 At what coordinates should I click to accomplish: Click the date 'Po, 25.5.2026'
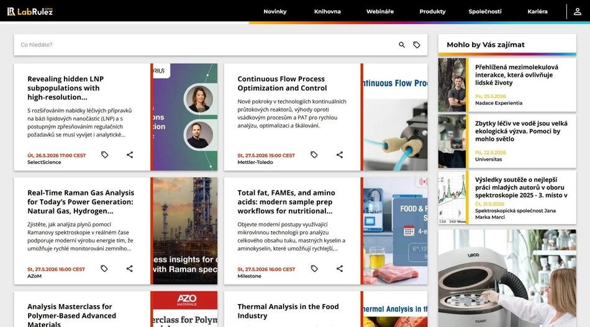click(x=490, y=96)
